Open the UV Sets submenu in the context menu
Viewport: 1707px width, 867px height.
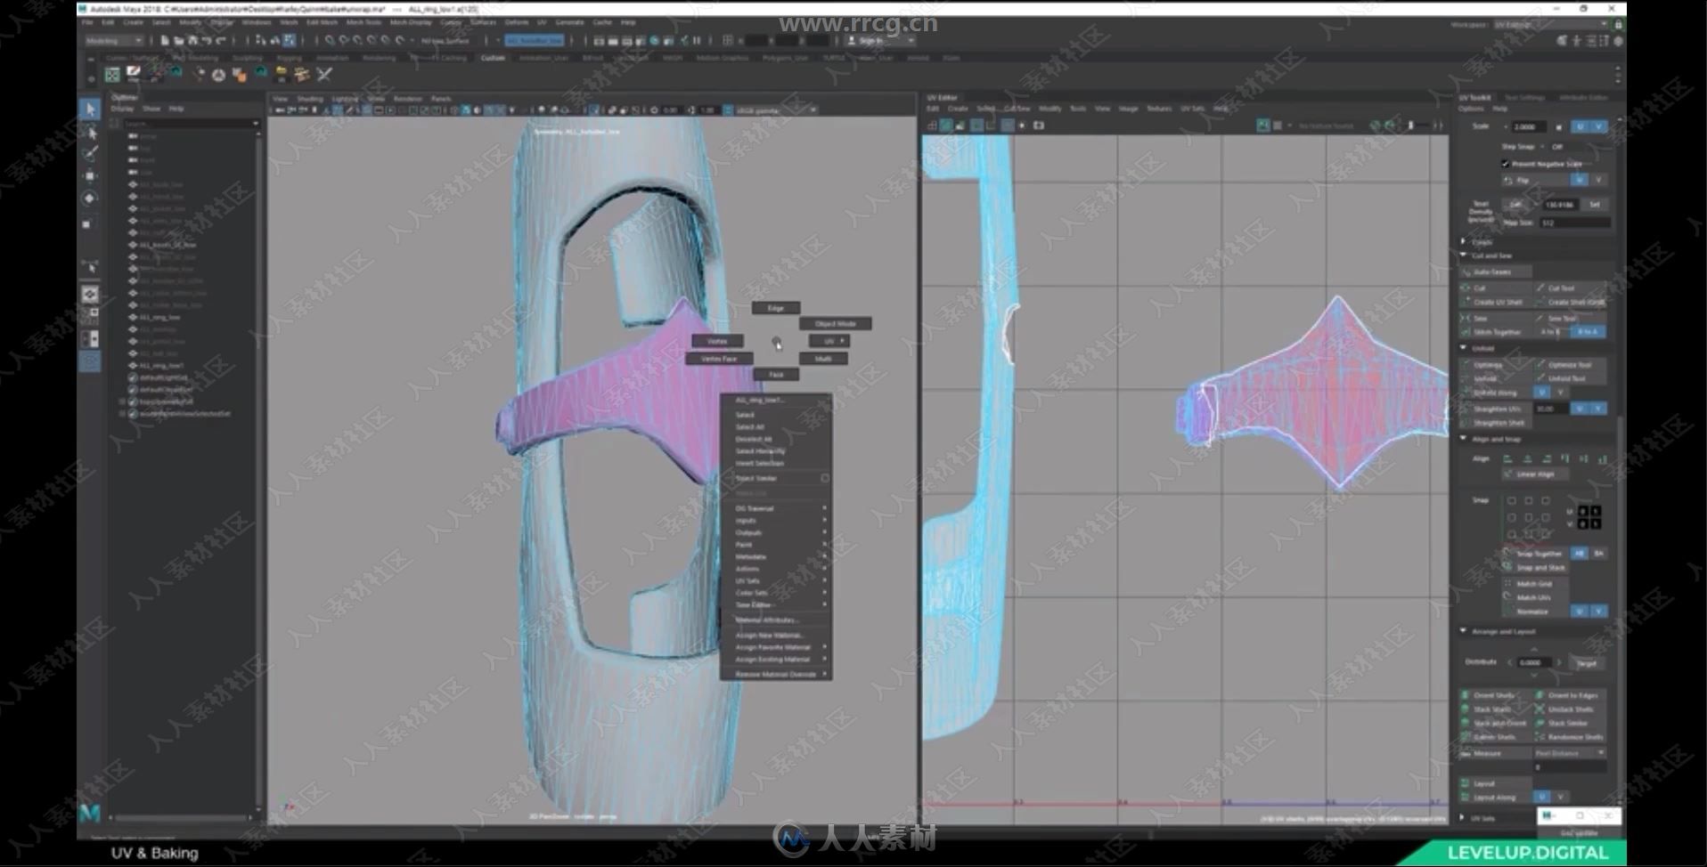[x=776, y=580]
